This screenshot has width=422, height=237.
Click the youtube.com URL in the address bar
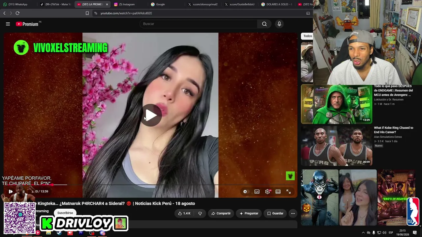tap(126, 13)
